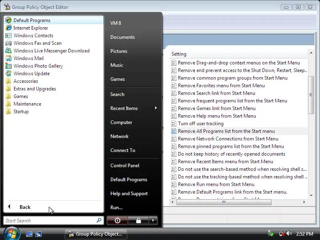
Task: Click Run... in the Start menu
Action: point(116,208)
